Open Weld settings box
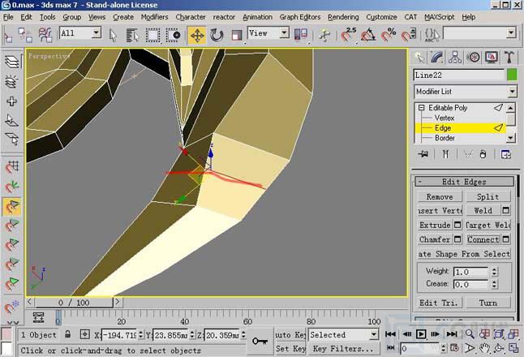The width and height of the screenshot is (524, 357). click(506, 211)
